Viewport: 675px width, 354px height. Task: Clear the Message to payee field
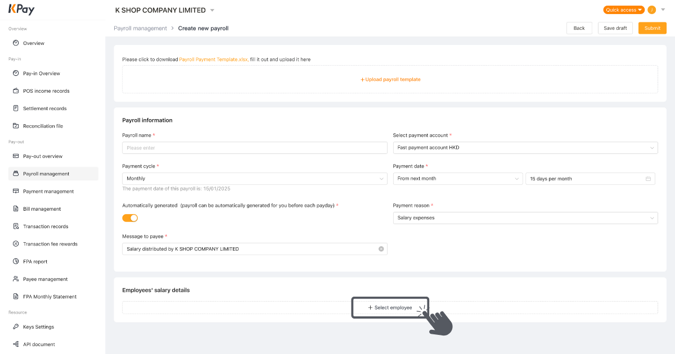381,248
